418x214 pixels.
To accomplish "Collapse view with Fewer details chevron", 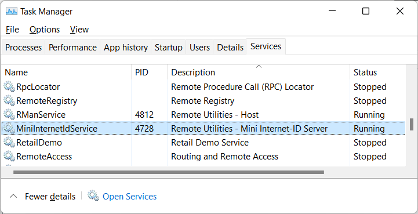I will coord(13,197).
